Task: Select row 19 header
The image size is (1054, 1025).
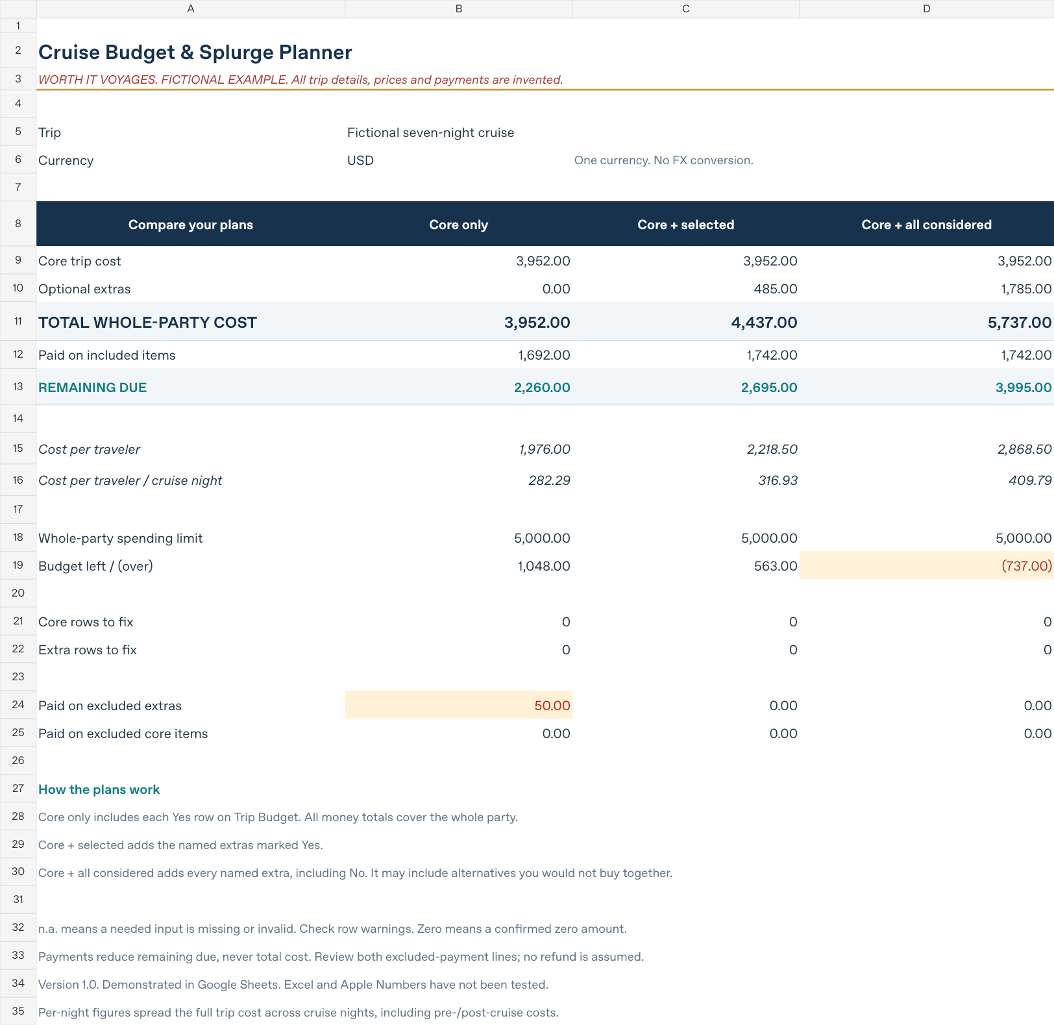Action: tap(18, 565)
